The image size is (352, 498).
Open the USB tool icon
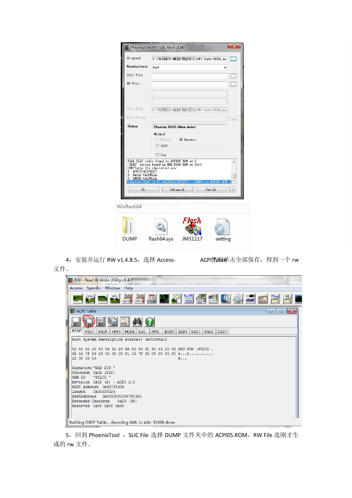[x=250, y=299]
